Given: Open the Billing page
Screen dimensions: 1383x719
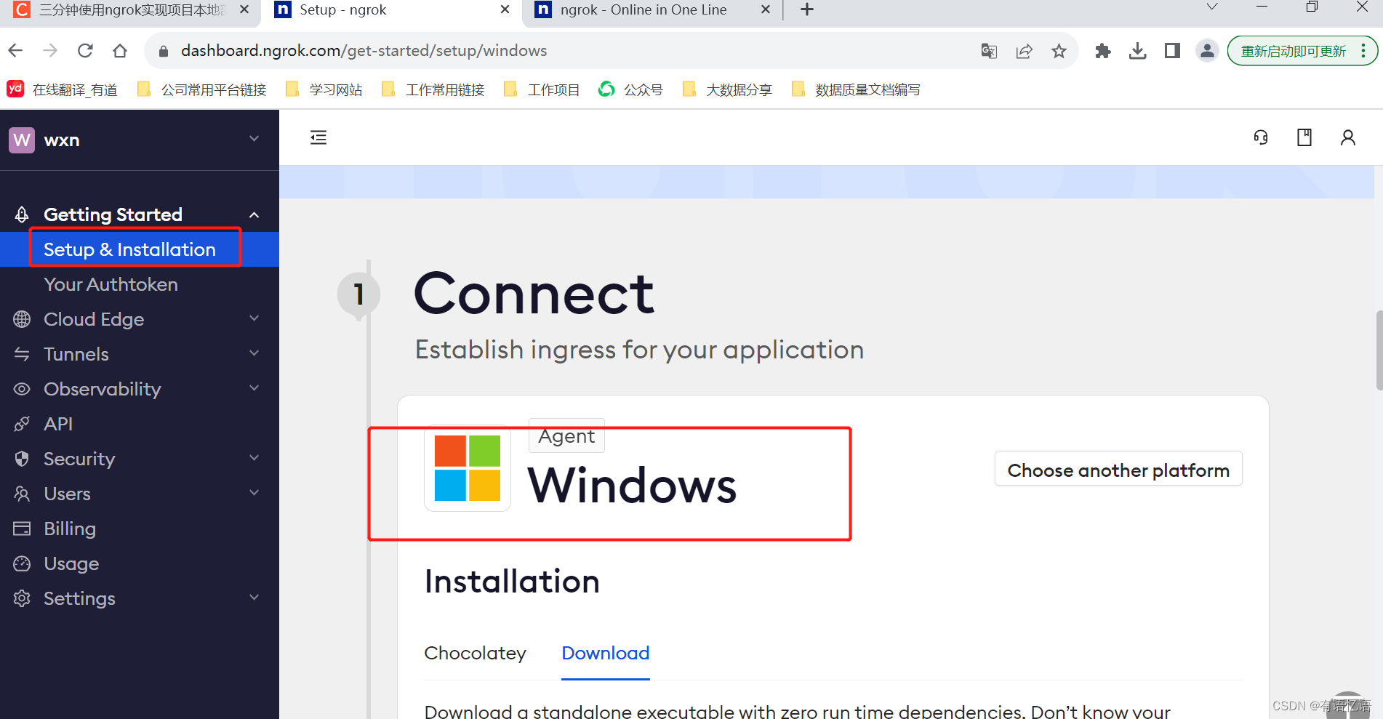Looking at the screenshot, I should (x=70, y=529).
